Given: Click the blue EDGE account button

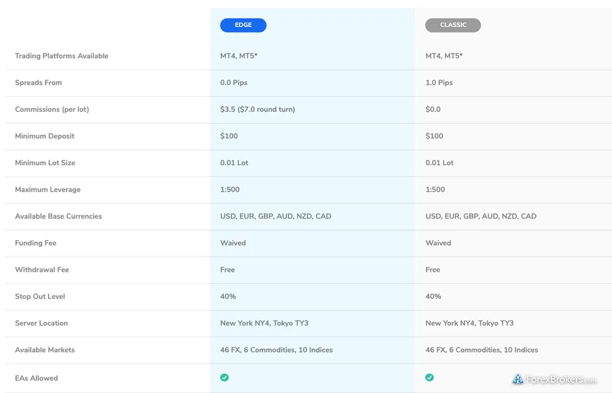Looking at the screenshot, I should click(243, 25).
